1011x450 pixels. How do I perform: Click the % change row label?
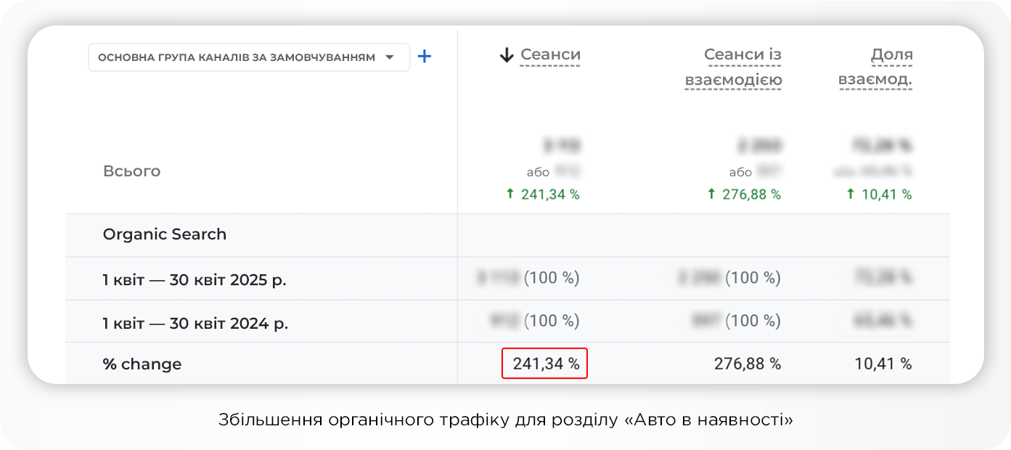pos(142,364)
